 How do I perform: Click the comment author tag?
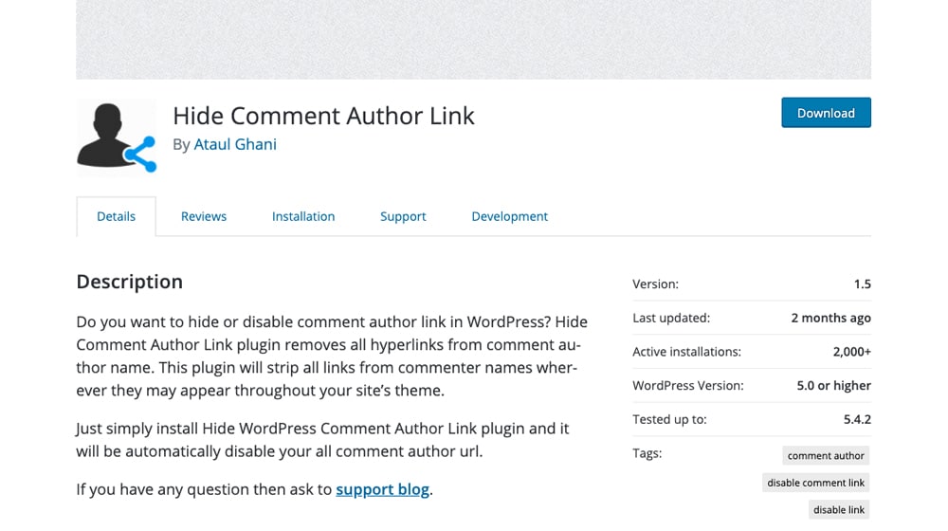(826, 455)
